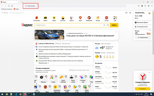Image resolution: width=154 pixels, height=96 pixels.
Task: Select the Музыка interest topic circle
Action: (46, 76)
